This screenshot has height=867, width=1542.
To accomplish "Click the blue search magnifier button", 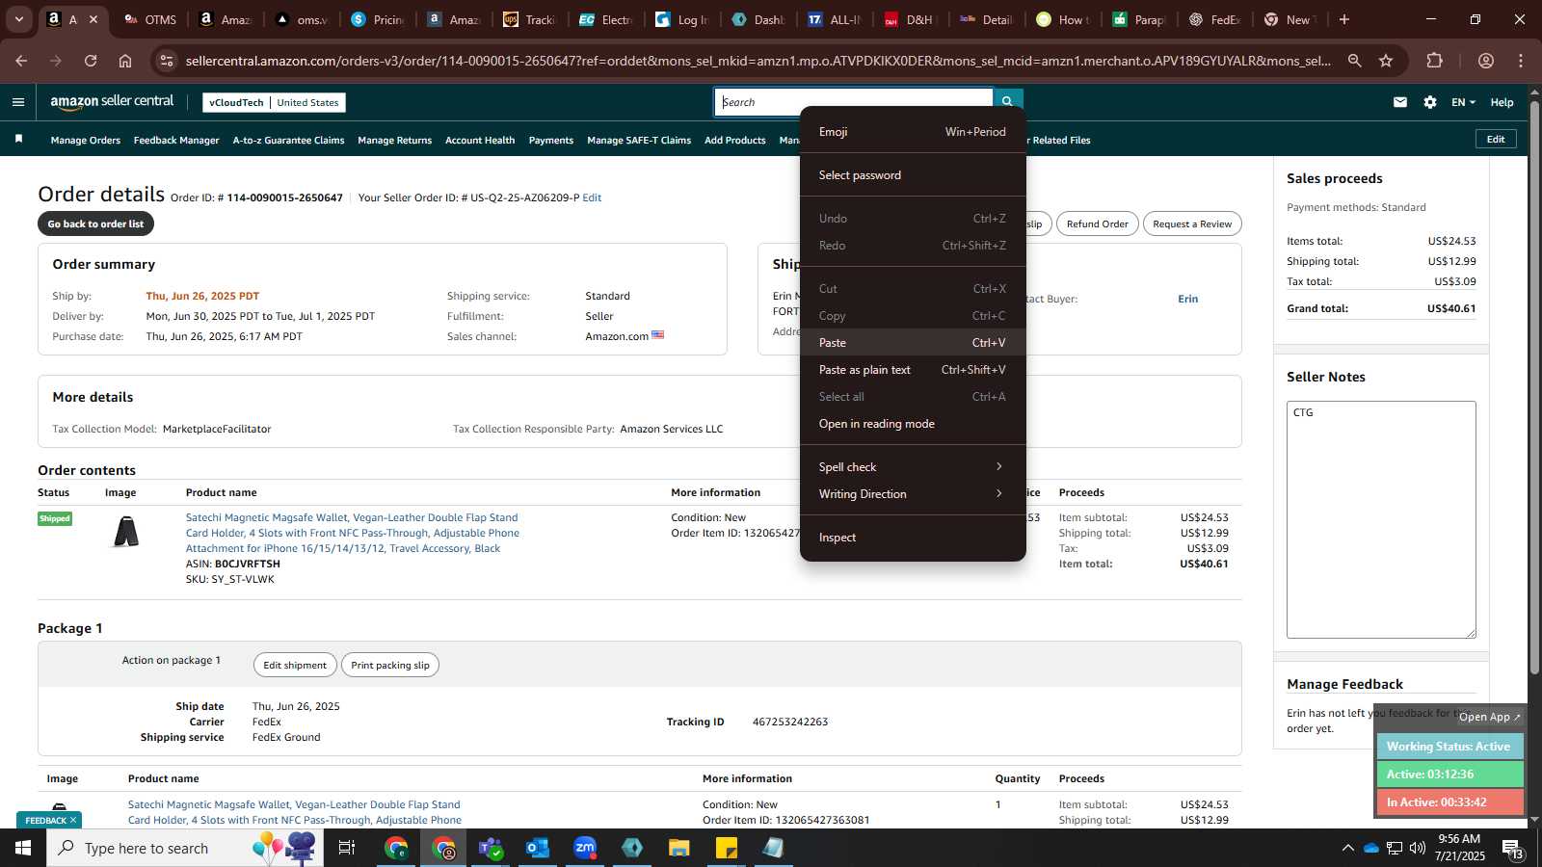I will tap(1007, 102).
